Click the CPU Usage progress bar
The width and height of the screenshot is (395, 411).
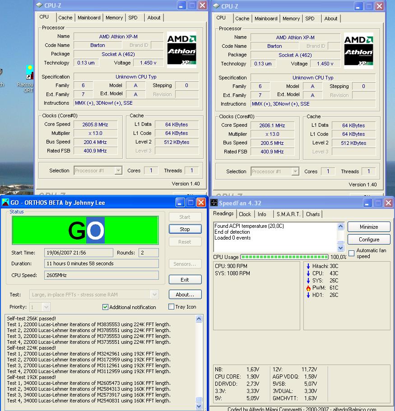(285, 257)
